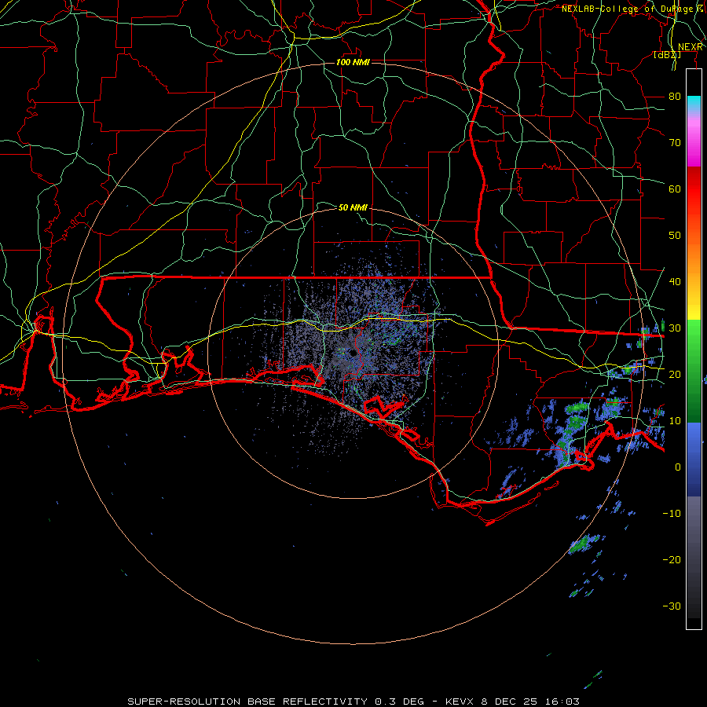This screenshot has height=707, width=707.
Task: Click the 30 value on the dBZ scale
Action: [x=675, y=328]
